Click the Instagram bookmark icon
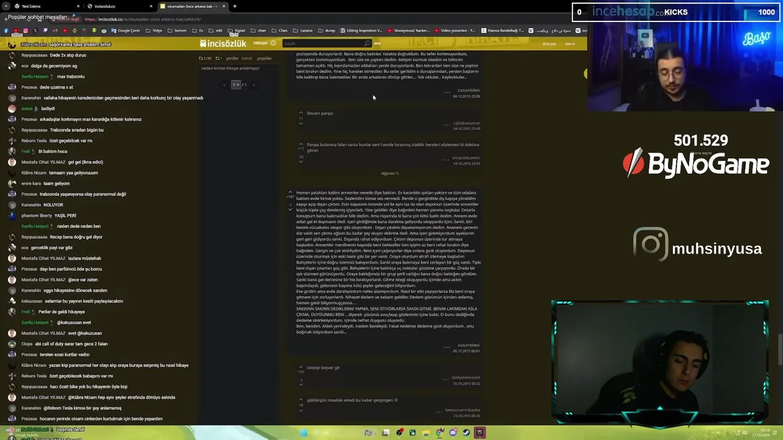The height and width of the screenshot is (440, 783). click(x=26, y=31)
